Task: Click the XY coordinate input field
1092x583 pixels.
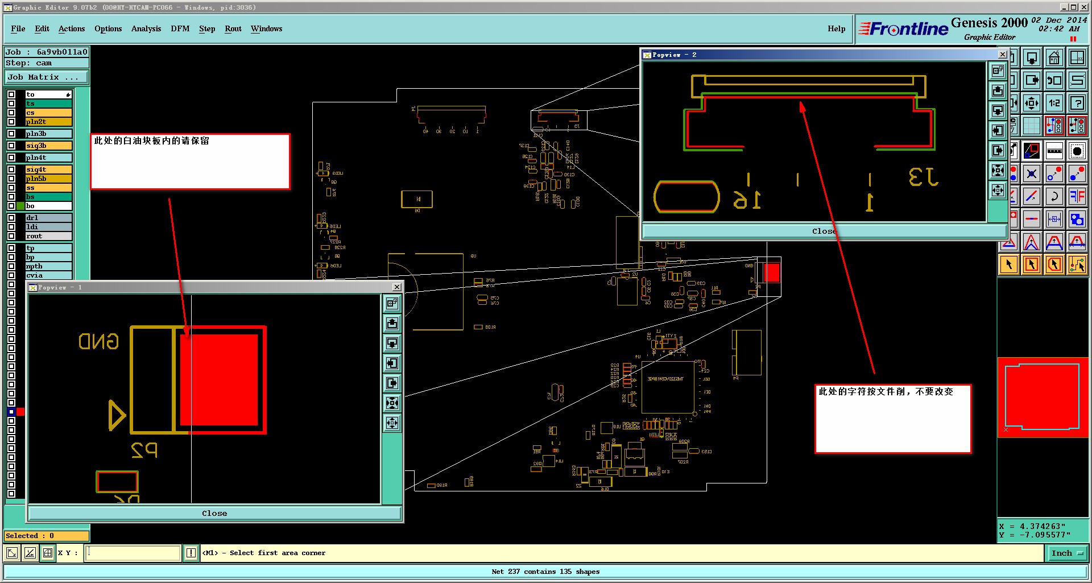Action: click(x=133, y=553)
